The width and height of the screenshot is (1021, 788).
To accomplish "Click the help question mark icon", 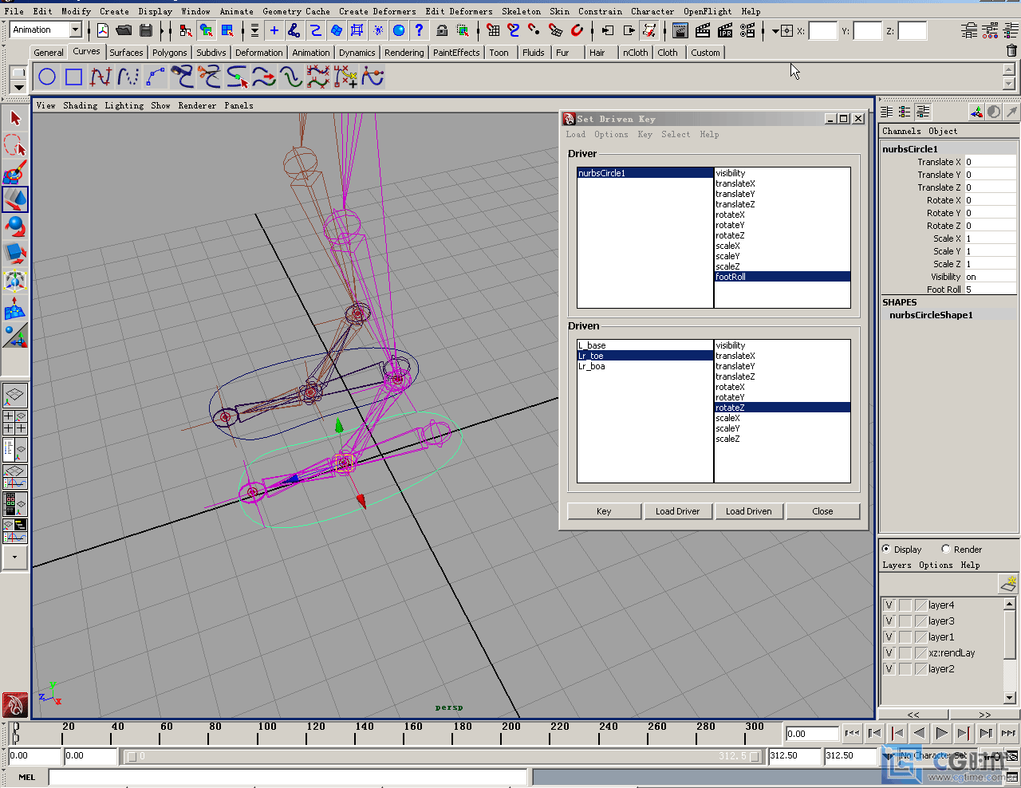I will point(419,30).
